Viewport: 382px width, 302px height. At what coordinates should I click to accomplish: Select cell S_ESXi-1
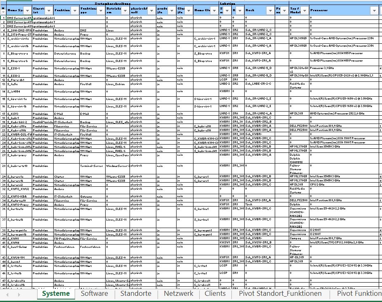coord(19,69)
